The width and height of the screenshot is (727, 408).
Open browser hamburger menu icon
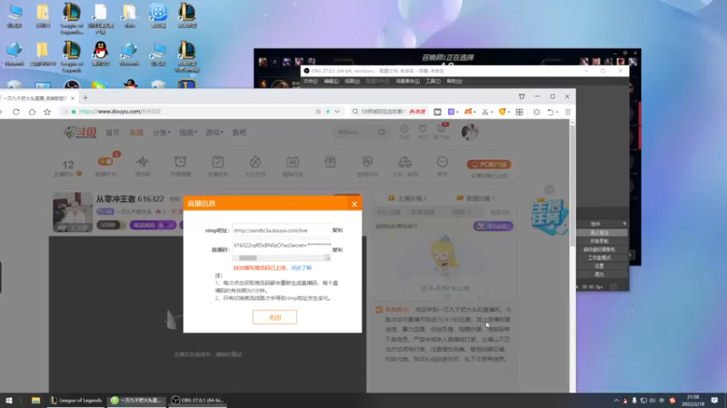(567, 112)
